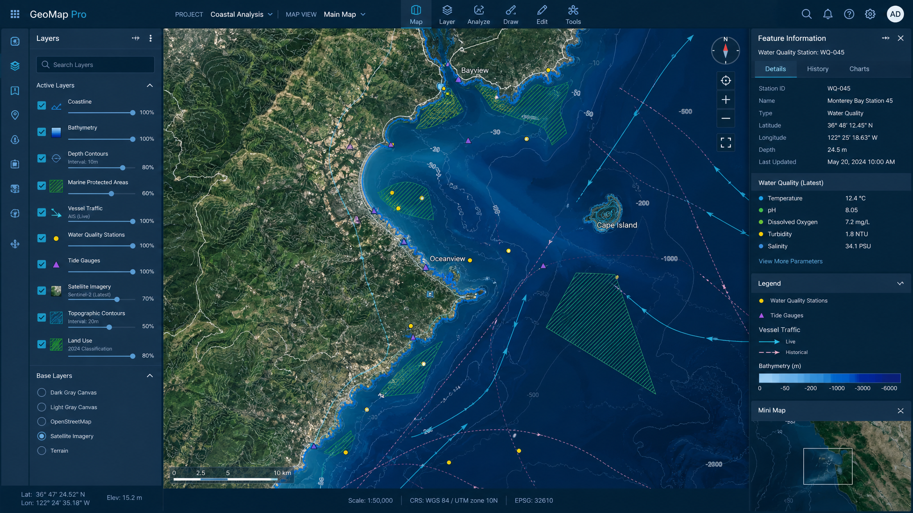Uncheck the Coastline layer checkbox
This screenshot has width=913, height=513.
click(41, 106)
